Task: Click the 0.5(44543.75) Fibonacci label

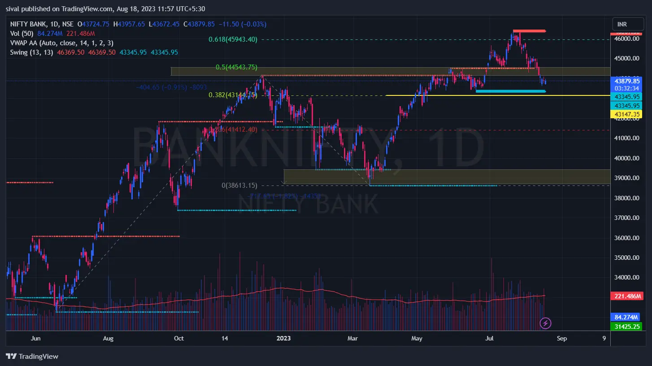Action: coord(237,67)
